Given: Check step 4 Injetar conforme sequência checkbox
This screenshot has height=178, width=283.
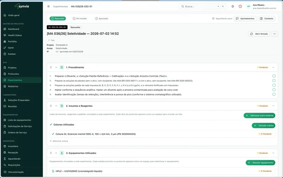Looking at the screenshot, I should (x=274, y=90).
